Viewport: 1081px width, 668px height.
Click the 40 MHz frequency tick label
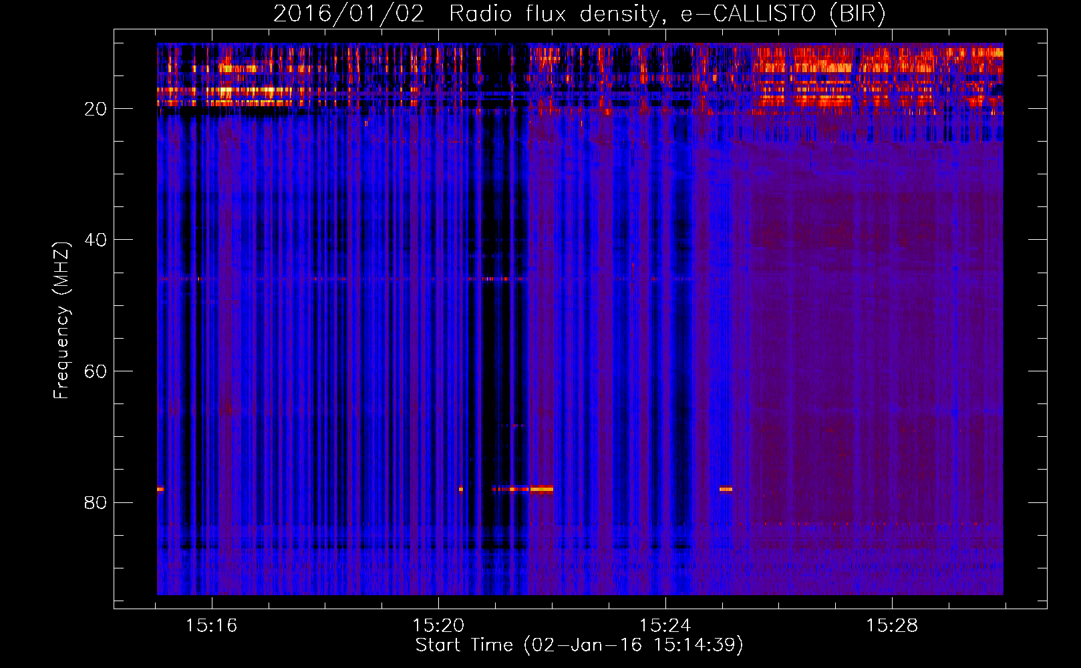[96, 240]
